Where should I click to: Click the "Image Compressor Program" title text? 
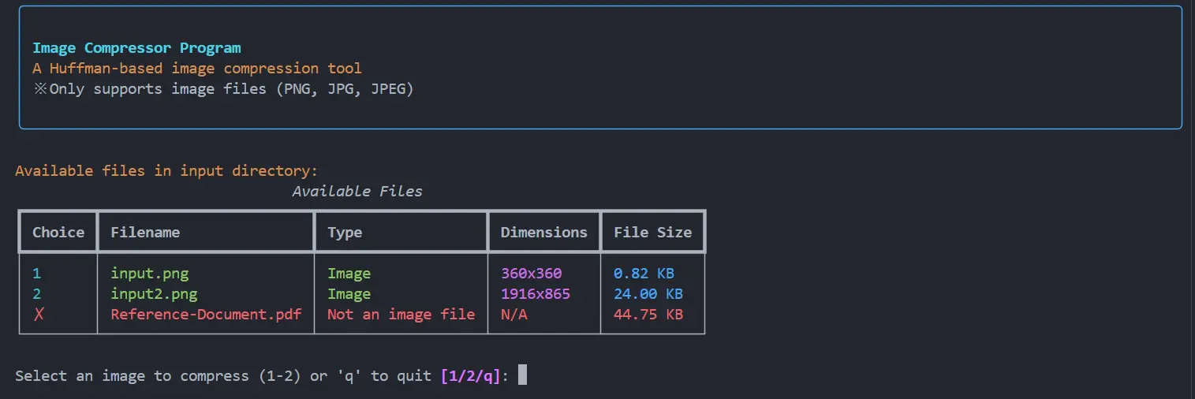[136, 48]
